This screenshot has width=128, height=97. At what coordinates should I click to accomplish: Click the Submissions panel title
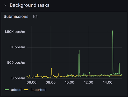pyautogui.click(x=16, y=17)
